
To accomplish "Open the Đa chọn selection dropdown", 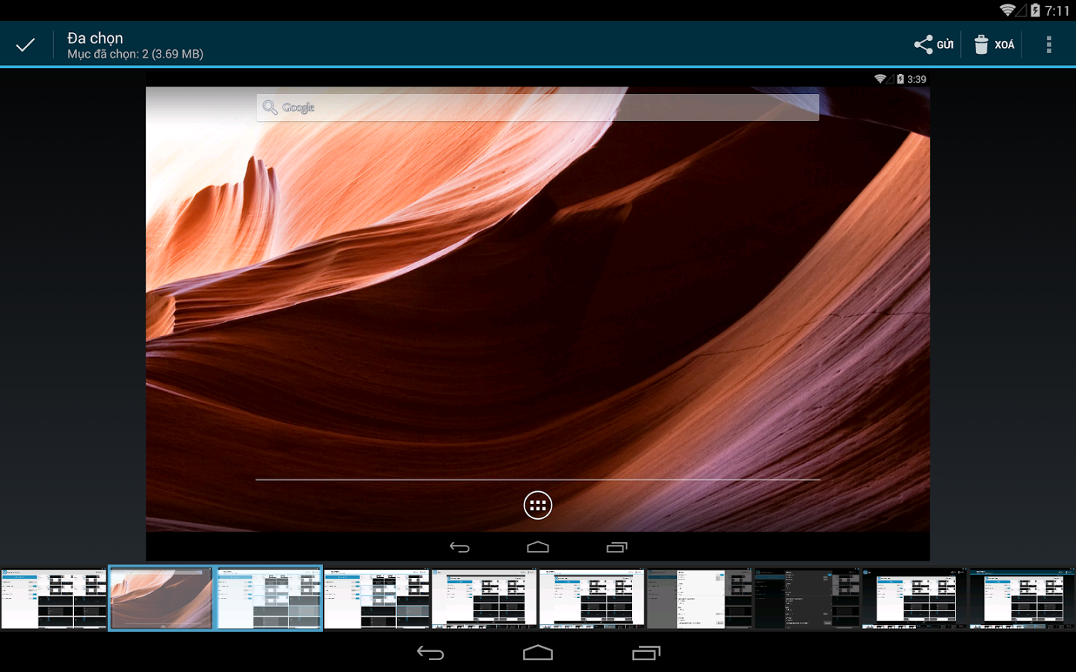I will coord(135,45).
